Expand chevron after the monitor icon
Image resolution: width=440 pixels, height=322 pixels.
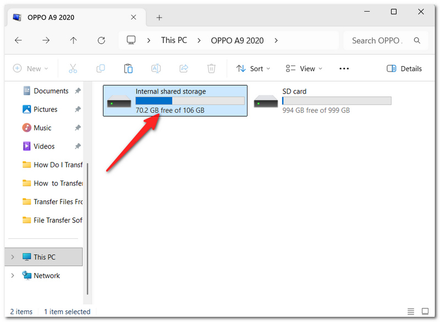(148, 41)
